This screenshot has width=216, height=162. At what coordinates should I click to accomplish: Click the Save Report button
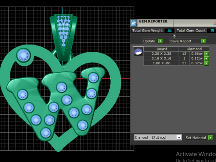pyautogui.click(x=185, y=41)
